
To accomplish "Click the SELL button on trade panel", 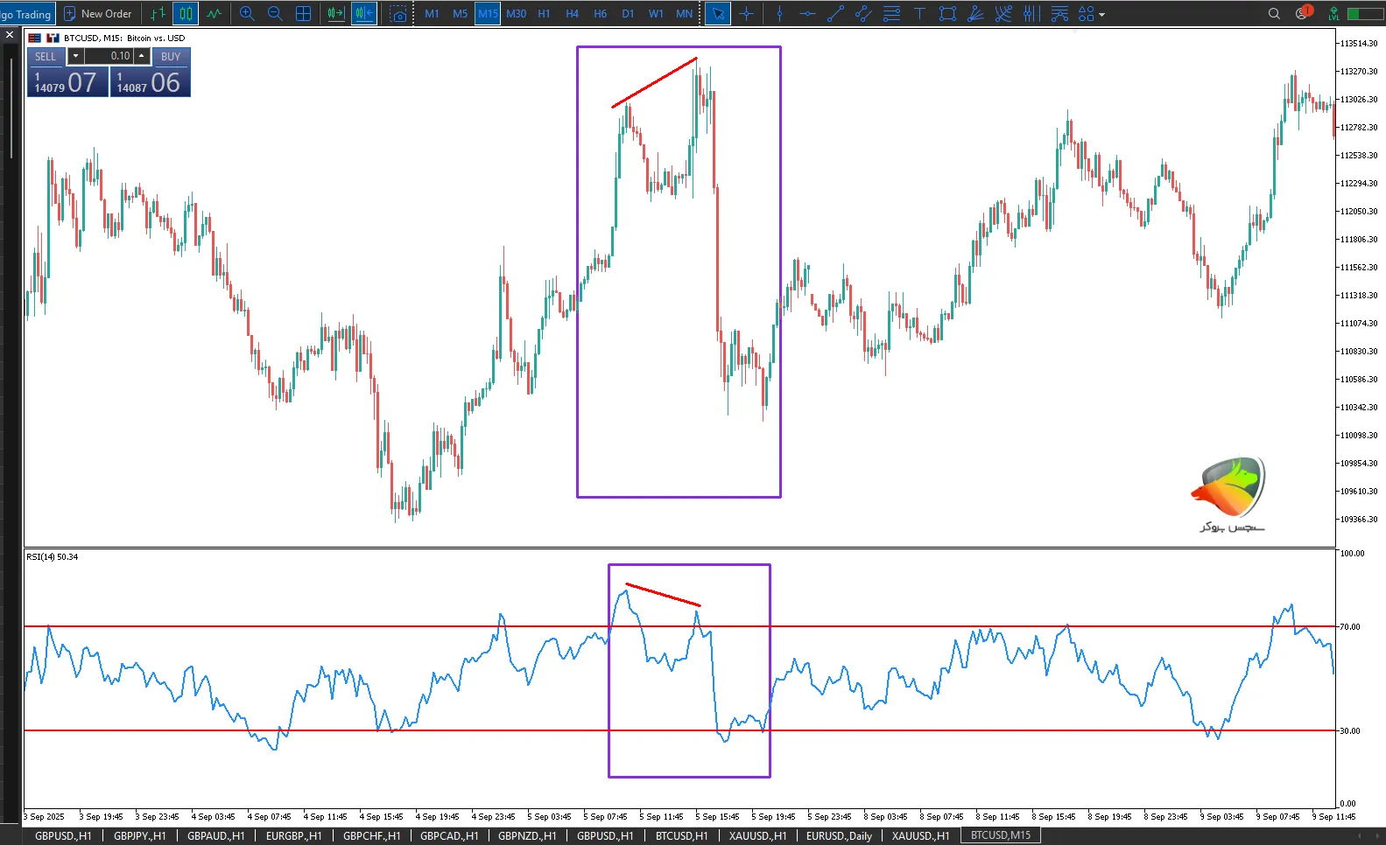I will click(x=46, y=56).
